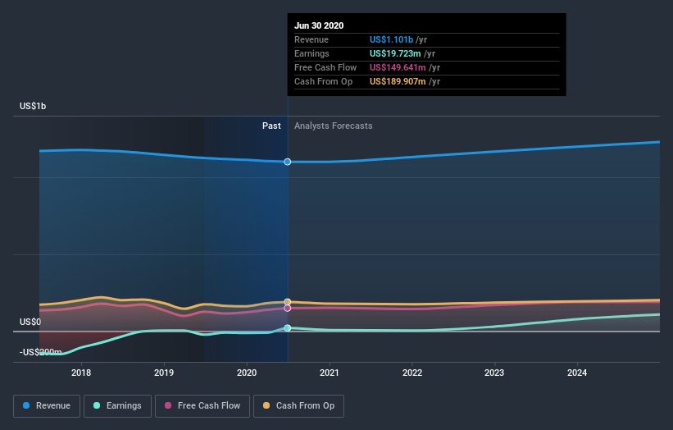Click the Revenue row label in tooltip
Viewport: 673px width, 430px height.
pos(311,40)
